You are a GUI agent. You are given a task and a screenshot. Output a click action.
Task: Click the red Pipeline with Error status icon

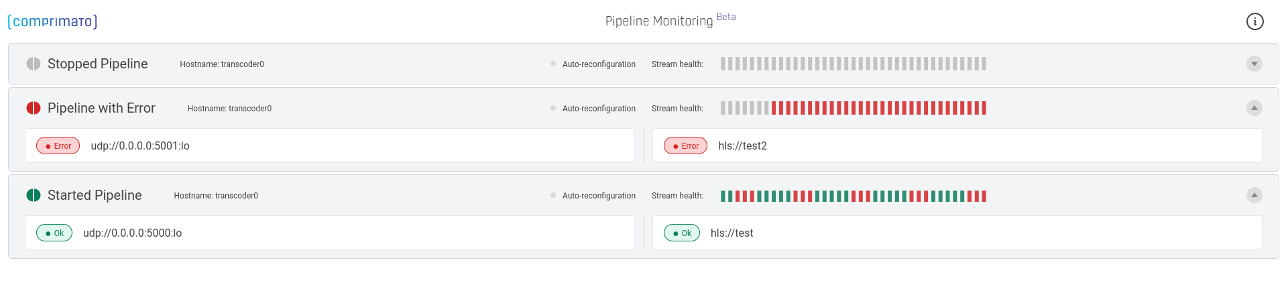34,108
